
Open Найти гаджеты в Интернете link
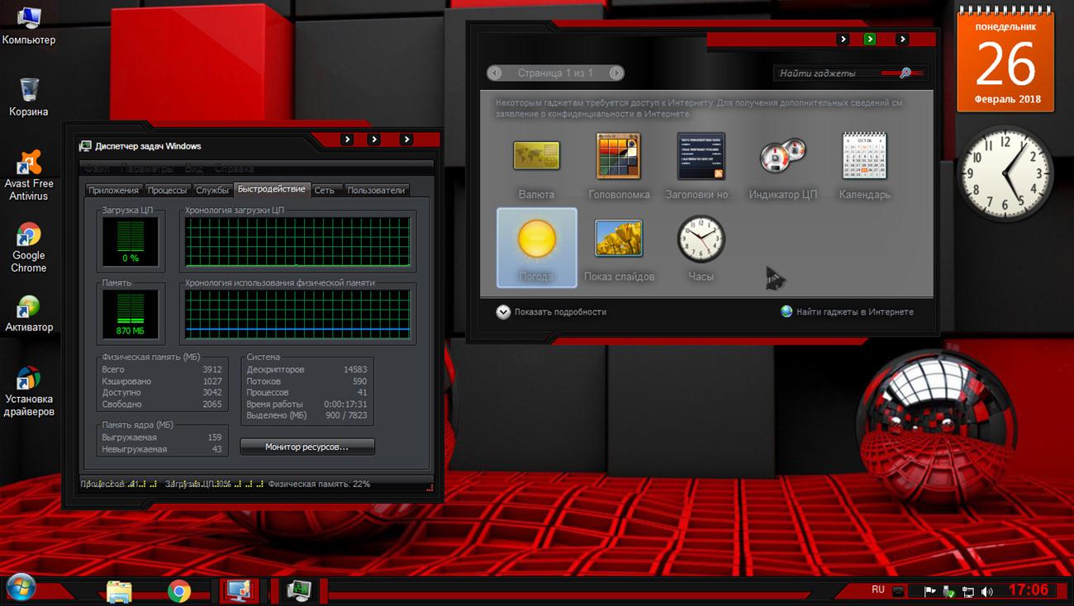(x=854, y=312)
